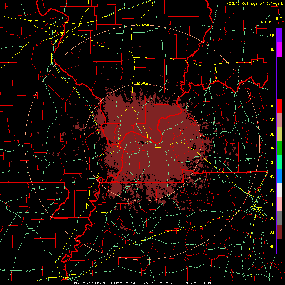Click the 'NEXLAB-College of DuPage' credit text
Screen dimensions: 285x285
(x=253, y=3)
